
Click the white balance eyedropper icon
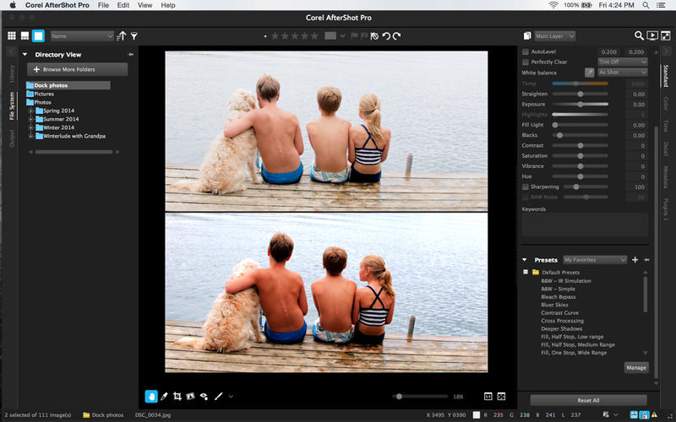(589, 73)
